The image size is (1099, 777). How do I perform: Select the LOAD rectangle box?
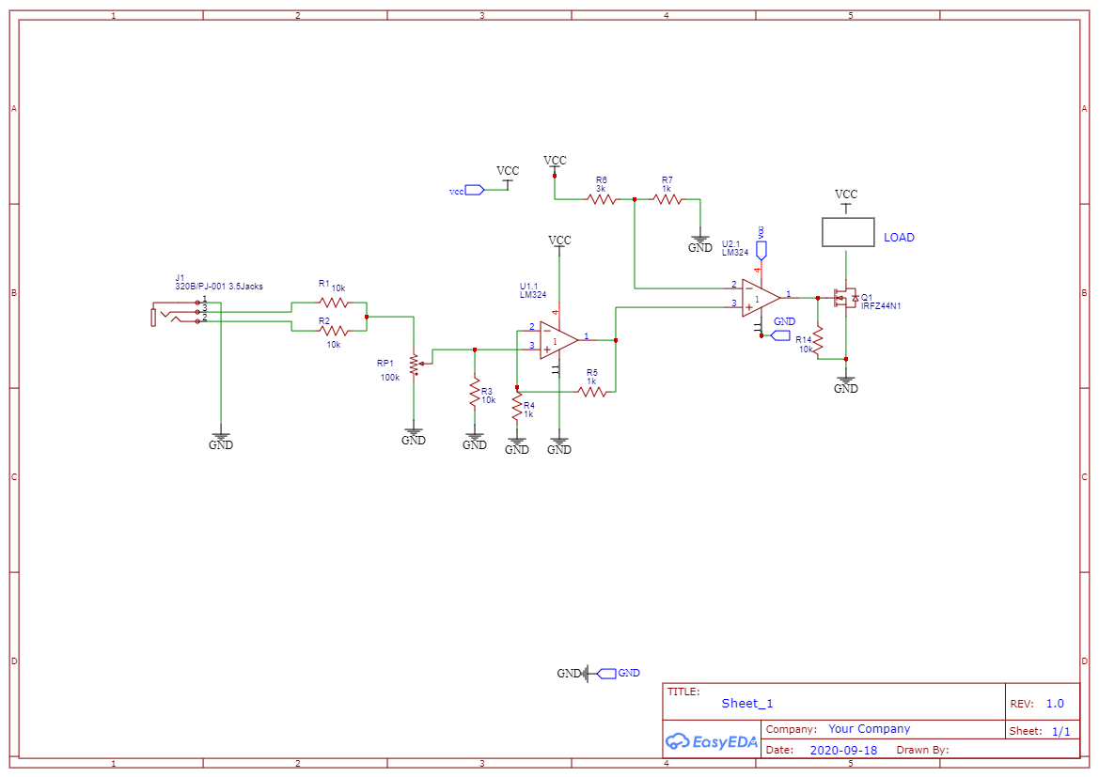coord(848,232)
